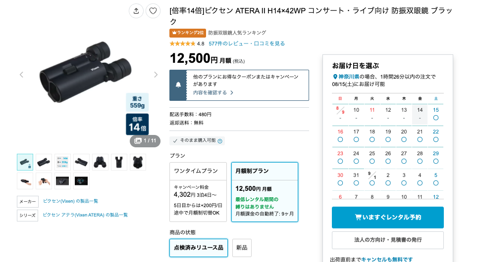Screen dimensions: 478x262
Task: Open ビクセン アテラ series product list link
Action: (x=85, y=215)
